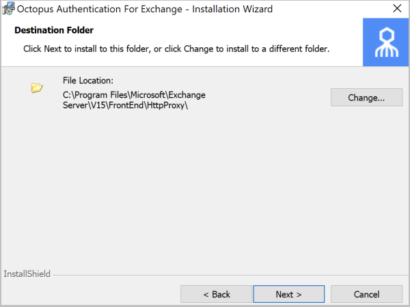Viewport: 410px width, 307px height.
Task: Click the Octopus Authentication window title text
Action: [145, 9]
